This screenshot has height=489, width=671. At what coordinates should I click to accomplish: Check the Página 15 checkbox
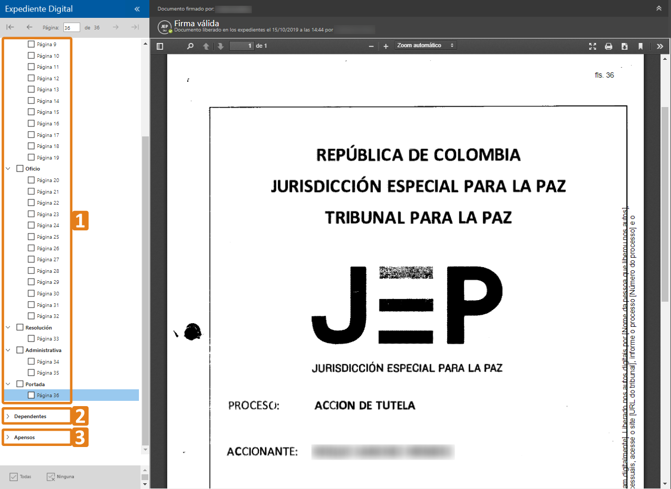click(31, 112)
